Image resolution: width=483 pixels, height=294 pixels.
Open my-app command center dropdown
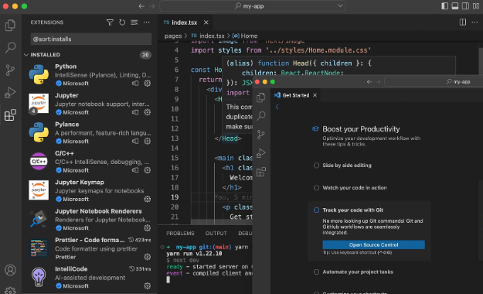340,6
